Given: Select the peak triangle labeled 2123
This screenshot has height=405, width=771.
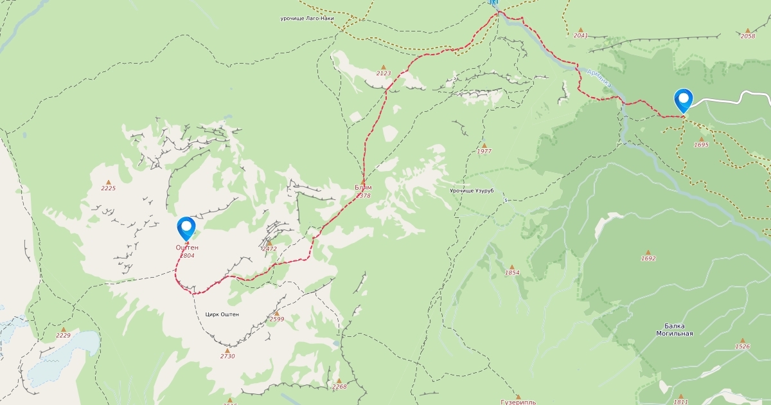Looking at the screenshot, I should 384,67.
